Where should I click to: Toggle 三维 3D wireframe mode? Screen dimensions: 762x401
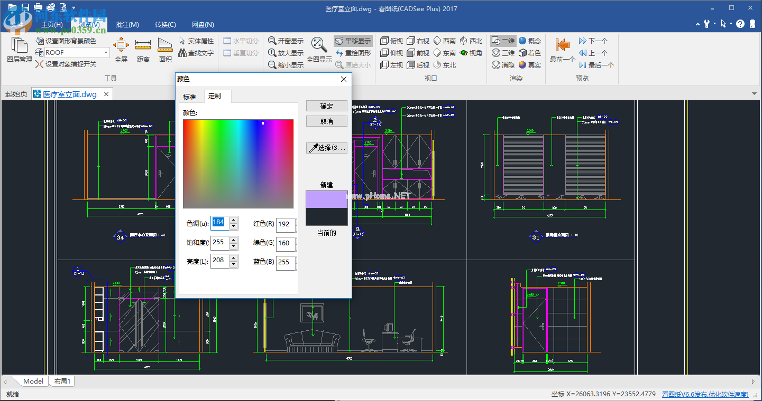[x=503, y=53]
